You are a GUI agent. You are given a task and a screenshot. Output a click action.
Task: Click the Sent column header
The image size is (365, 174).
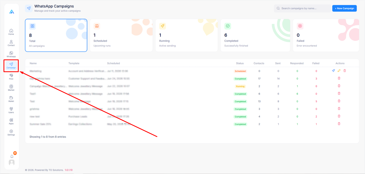click(x=278, y=63)
